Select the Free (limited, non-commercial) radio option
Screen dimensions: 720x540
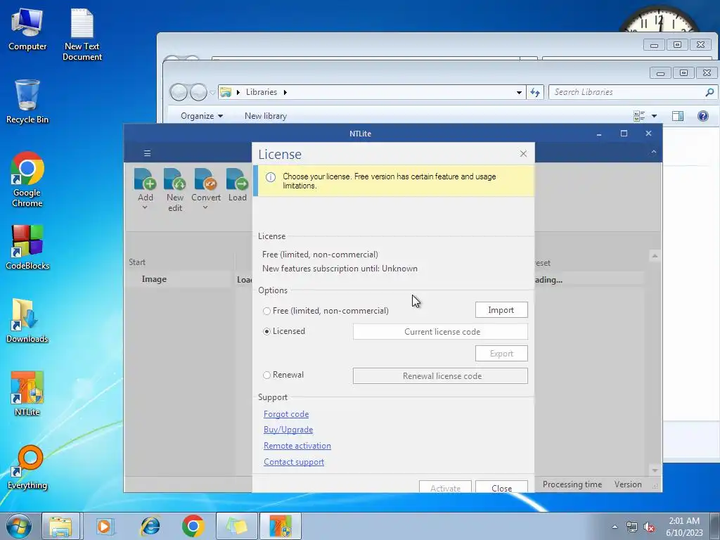(266, 311)
